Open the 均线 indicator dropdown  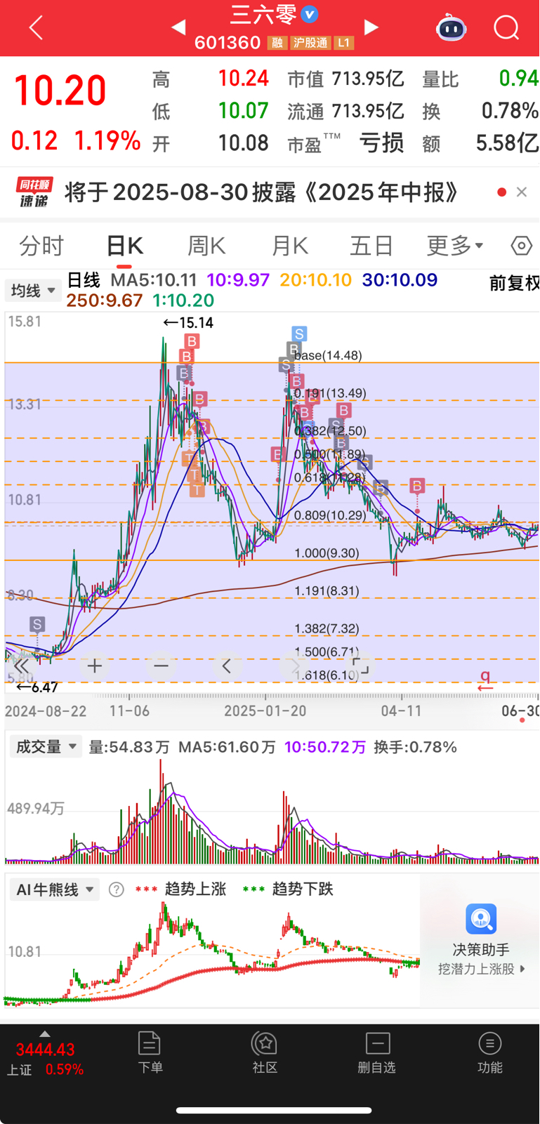pos(33,290)
